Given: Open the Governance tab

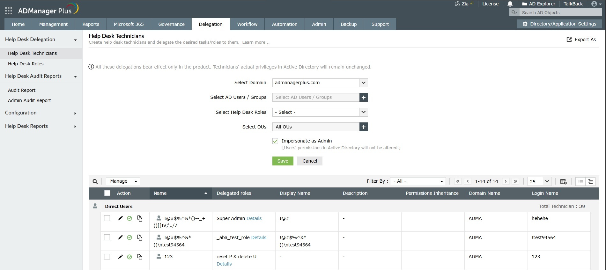Looking at the screenshot, I should (x=171, y=24).
